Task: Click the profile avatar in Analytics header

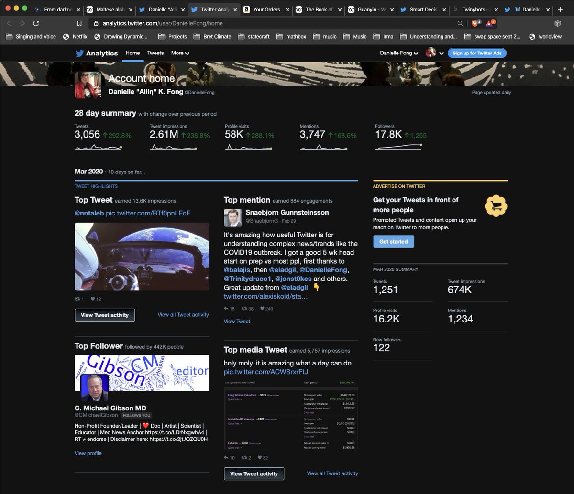Action: coord(431,53)
